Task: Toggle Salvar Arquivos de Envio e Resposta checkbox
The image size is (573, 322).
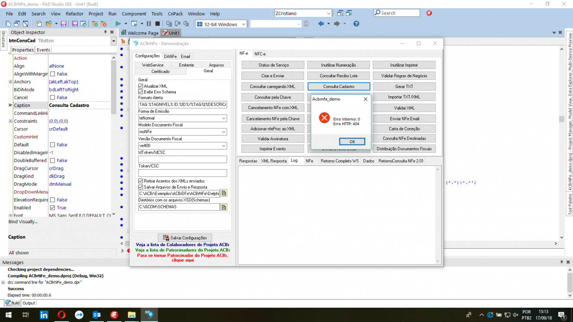Action: pyautogui.click(x=140, y=187)
